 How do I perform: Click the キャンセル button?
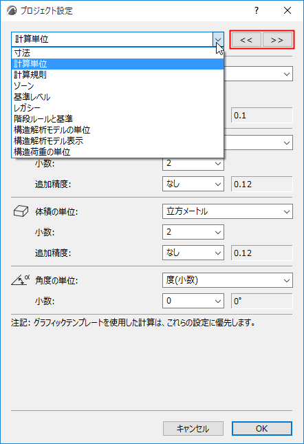click(x=193, y=428)
